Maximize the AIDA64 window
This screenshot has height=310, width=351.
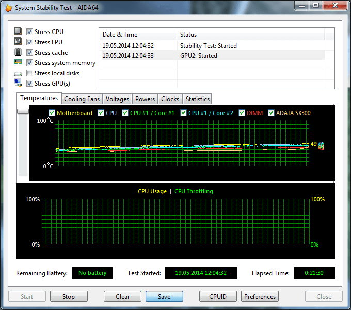(316, 5)
